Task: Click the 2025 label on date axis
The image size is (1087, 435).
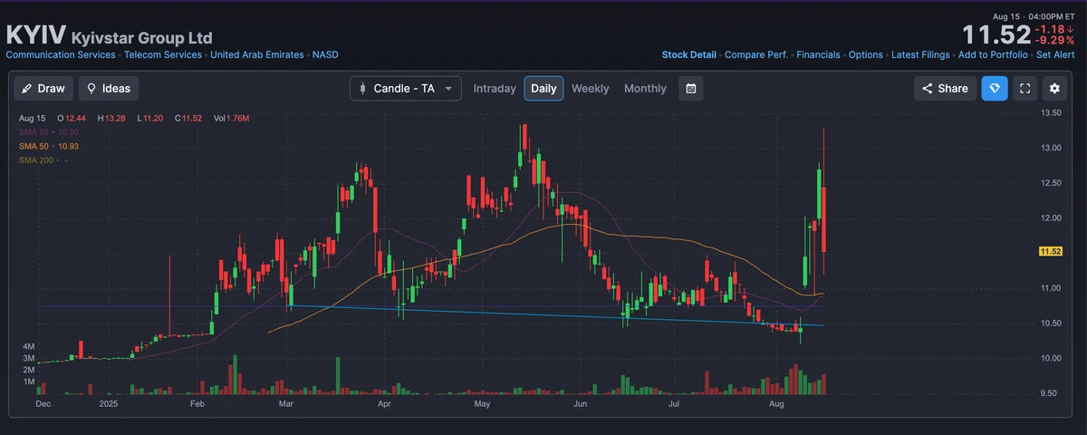Action: (x=109, y=403)
